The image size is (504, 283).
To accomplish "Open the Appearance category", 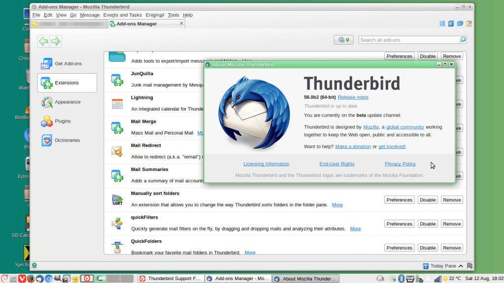I will [x=67, y=102].
